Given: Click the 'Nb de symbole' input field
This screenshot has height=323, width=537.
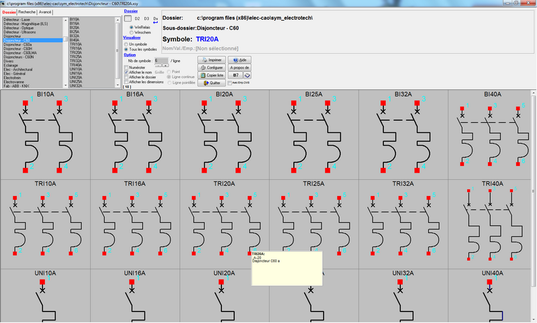Looking at the screenshot, I should click(x=161, y=60).
